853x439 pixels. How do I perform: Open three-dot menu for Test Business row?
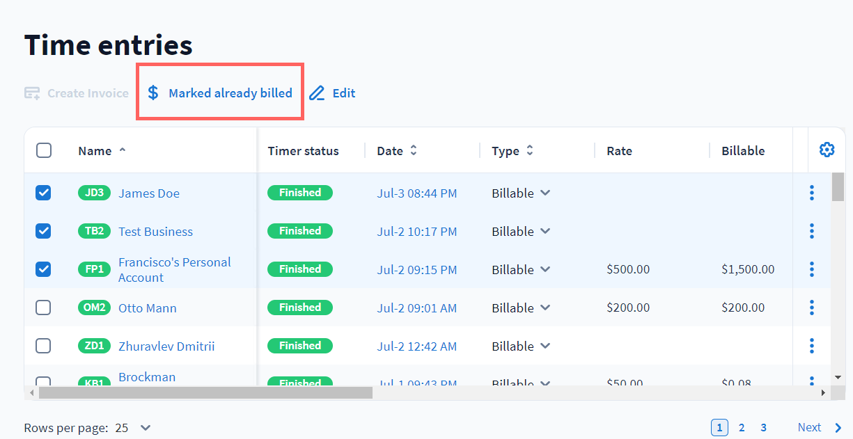(812, 232)
